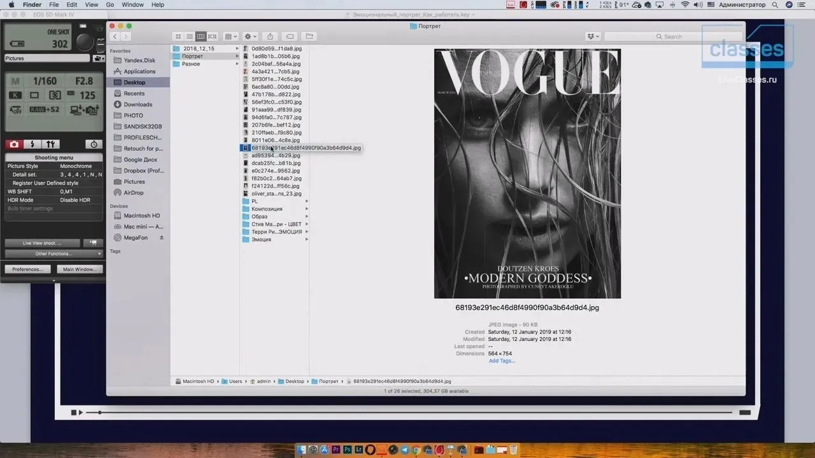
Task: Switch Finder to gallery view
Action: coord(213,36)
